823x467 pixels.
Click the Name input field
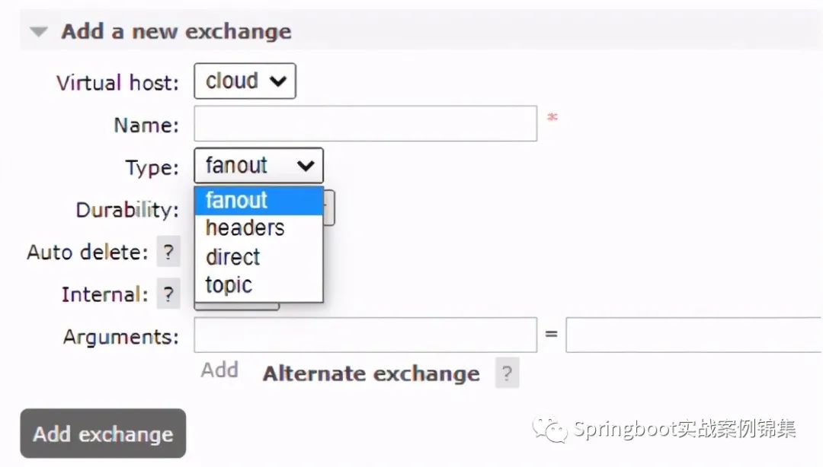[365, 124]
